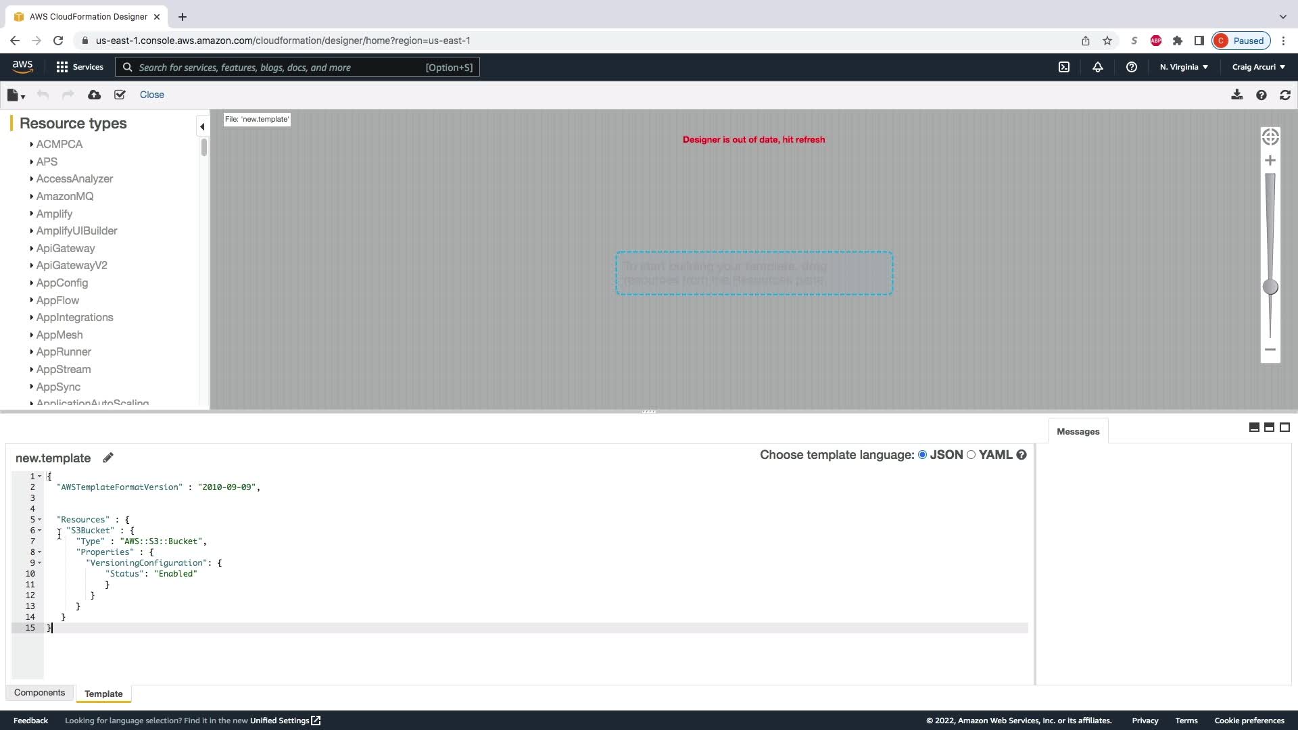The width and height of the screenshot is (1298, 730).
Task: Click the Create stack cloud upload icon
Action: tap(95, 95)
